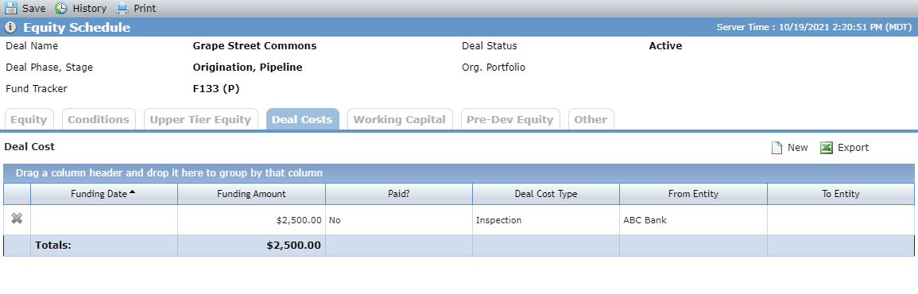This screenshot has width=918, height=294.
Task: Click the Save label in toolbar
Action: click(x=34, y=8)
